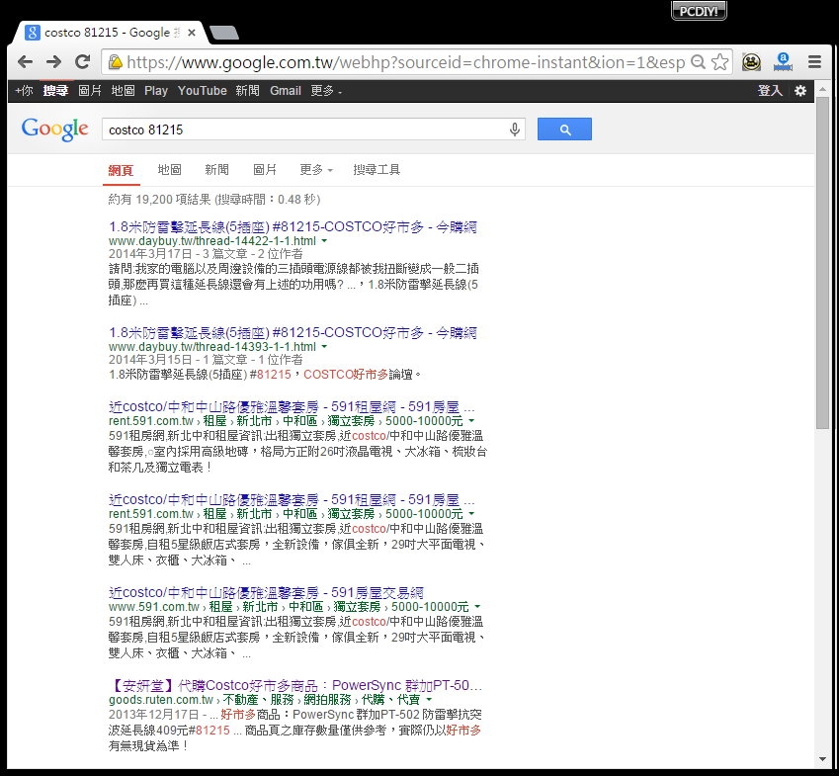Select the 網頁 results tab
Viewport: 839px width, 776px height.
121,170
